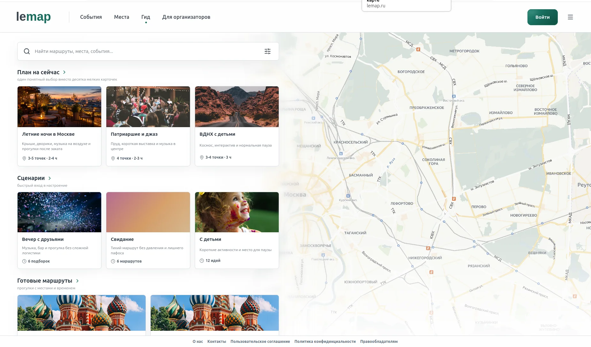The image size is (591, 347).
Task: Click 'Готовые маршруты' heading
Action: [45, 281]
